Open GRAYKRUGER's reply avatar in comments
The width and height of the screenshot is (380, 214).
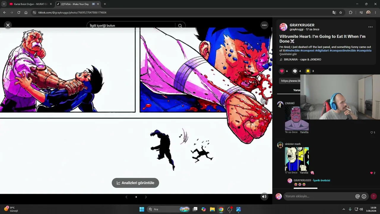290,181
